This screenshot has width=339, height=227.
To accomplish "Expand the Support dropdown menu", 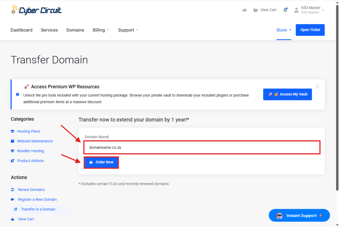I will pyautogui.click(x=128, y=30).
